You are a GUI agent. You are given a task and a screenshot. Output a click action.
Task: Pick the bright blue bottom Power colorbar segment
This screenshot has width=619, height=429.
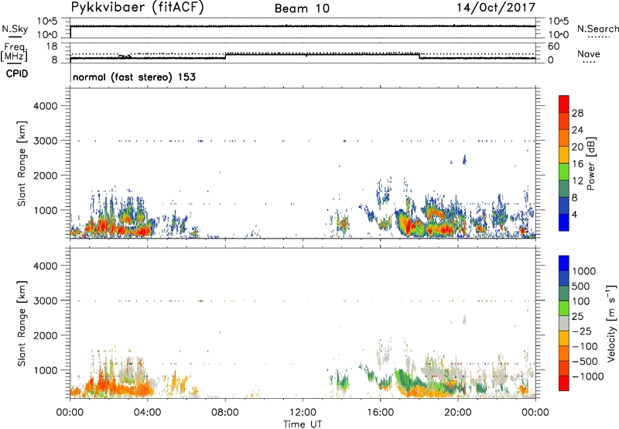[x=564, y=222]
